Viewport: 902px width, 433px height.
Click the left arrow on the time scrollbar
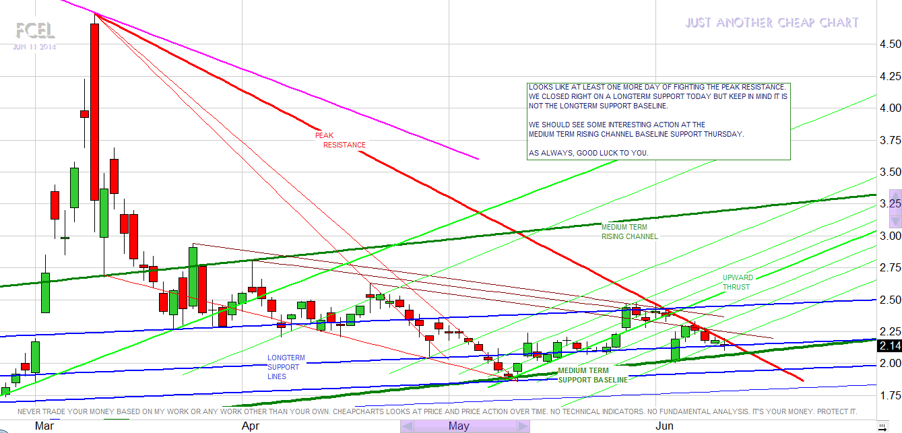pyautogui.click(x=406, y=426)
